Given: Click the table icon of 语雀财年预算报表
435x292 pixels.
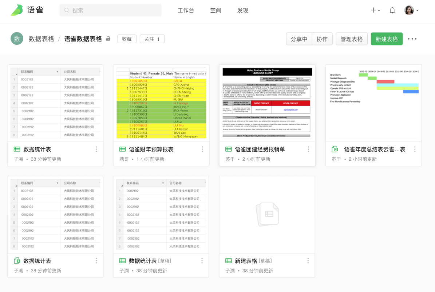Looking at the screenshot, I should tap(122, 149).
